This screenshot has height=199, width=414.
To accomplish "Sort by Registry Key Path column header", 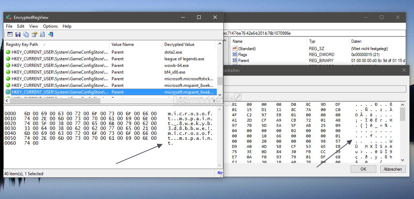I will coord(56,44).
